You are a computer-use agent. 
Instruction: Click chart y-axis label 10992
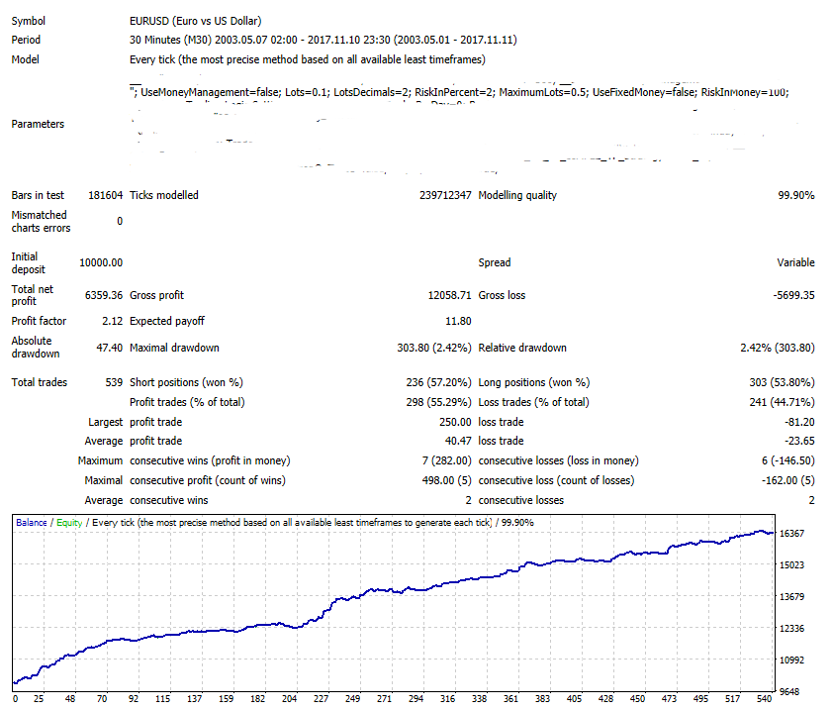pyautogui.click(x=791, y=660)
